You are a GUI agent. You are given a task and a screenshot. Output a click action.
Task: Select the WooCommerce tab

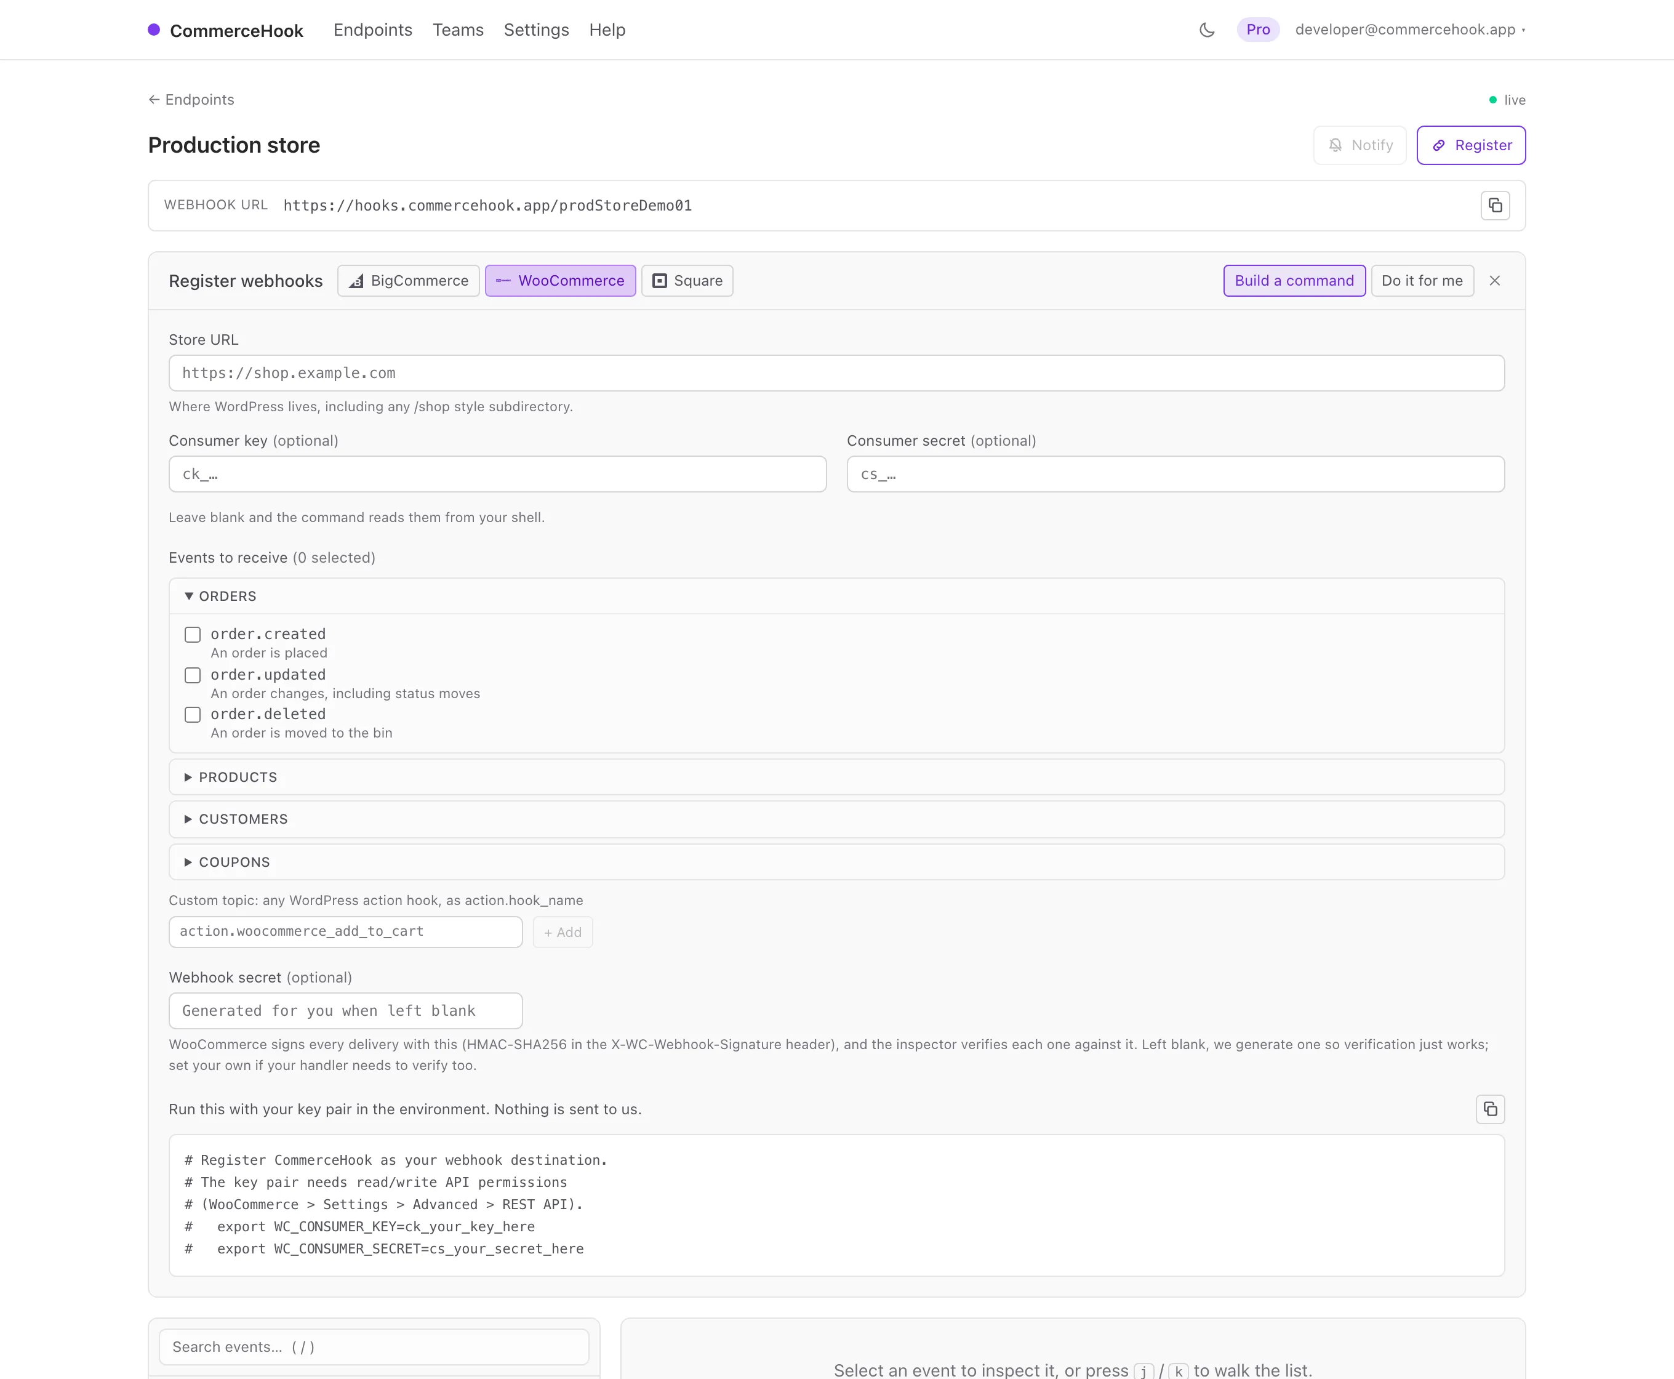point(560,280)
